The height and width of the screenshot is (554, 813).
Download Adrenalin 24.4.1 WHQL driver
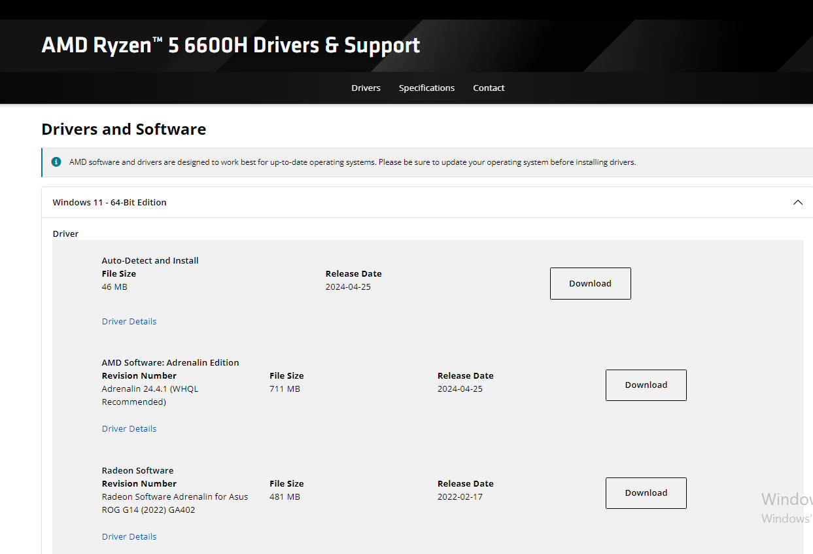(x=646, y=385)
